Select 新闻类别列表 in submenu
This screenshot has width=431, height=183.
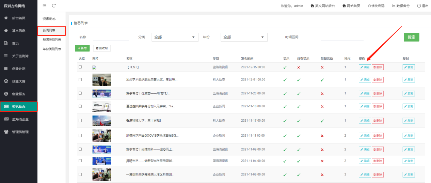pyautogui.click(x=52, y=40)
